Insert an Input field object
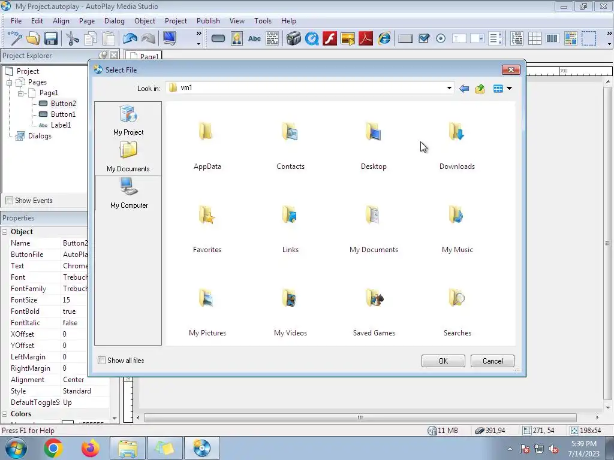This screenshot has height=460, width=614. point(459,38)
